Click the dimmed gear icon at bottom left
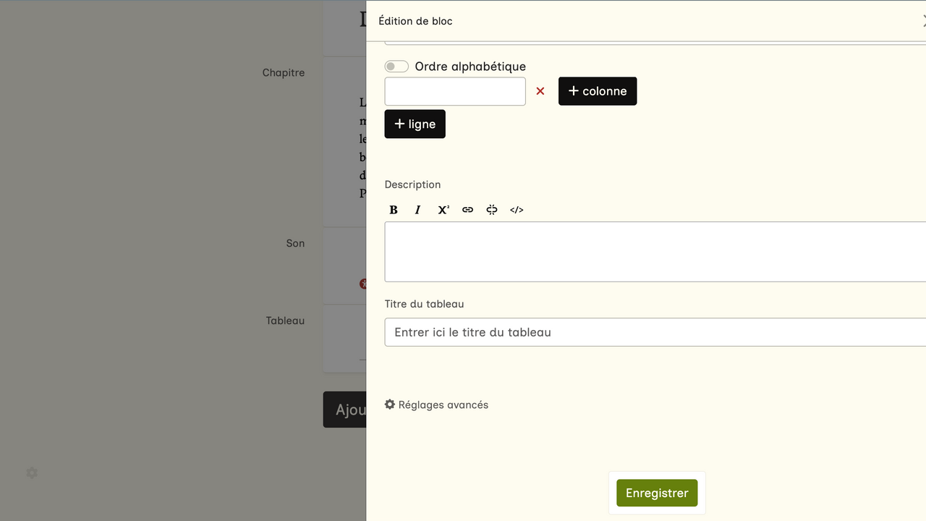This screenshot has height=521, width=926. tap(32, 473)
